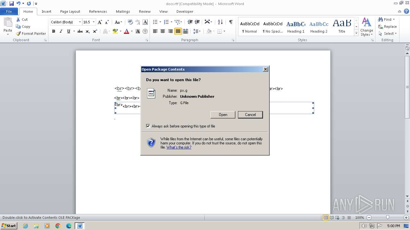The image size is (410, 230).
Task: Toggle Bold formatting
Action: tap(53, 31)
